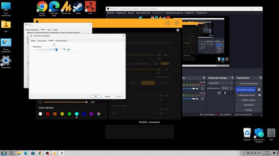
Task: Minimize Maono Link via round dash icon
Action: (167, 23)
